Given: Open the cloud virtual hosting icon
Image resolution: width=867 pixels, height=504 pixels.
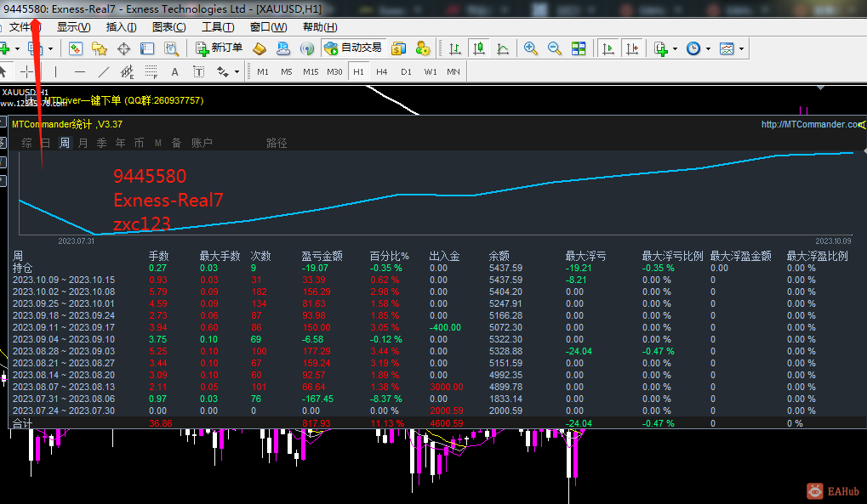Looking at the screenshot, I should pyautogui.click(x=283, y=48).
